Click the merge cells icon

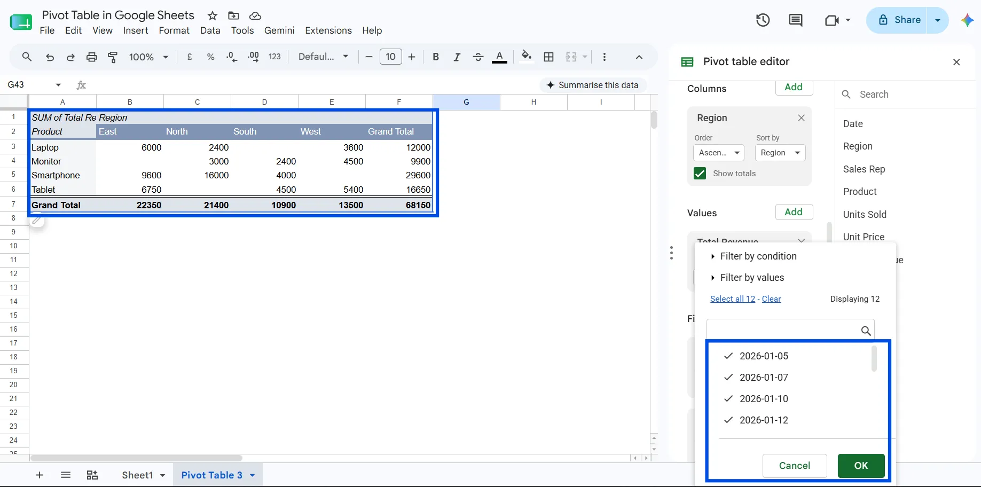coord(571,57)
